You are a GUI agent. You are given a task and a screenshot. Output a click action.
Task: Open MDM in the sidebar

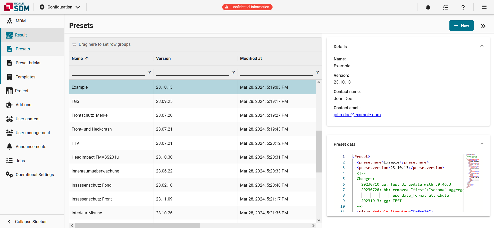click(x=32, y=21)
